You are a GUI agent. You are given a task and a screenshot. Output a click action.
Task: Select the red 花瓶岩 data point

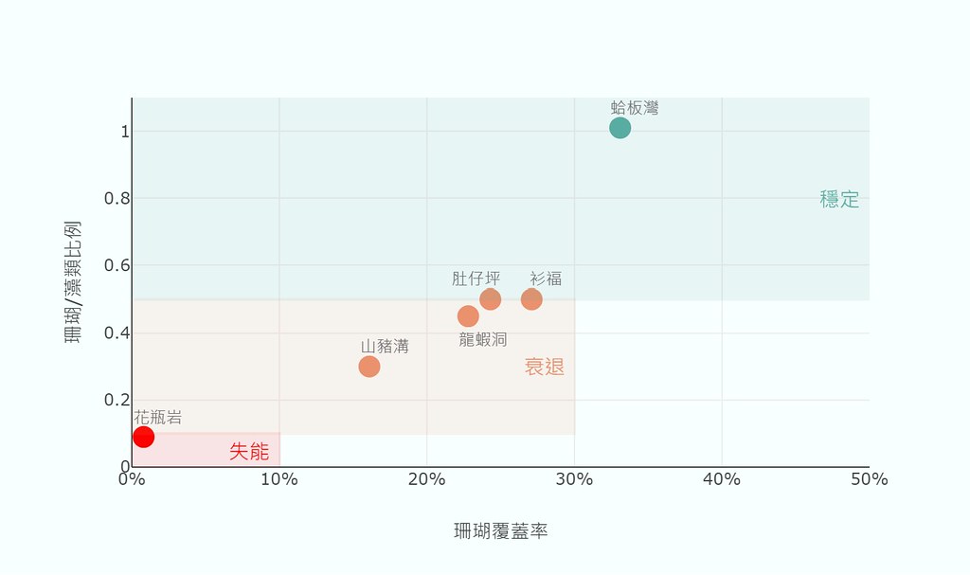click(144, 437)
